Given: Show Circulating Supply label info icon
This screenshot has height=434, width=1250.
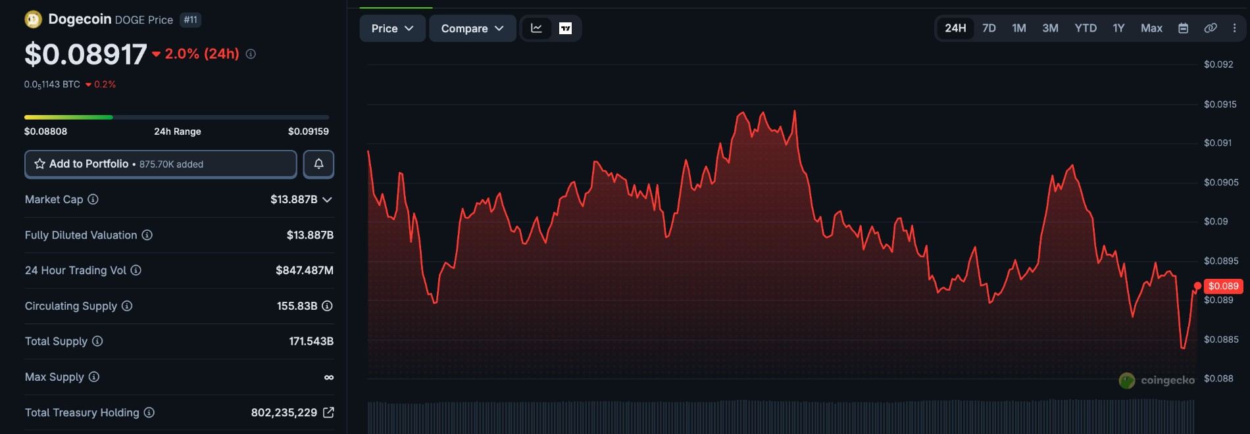Looking at the screenshot, I should click(x=127, y=306).
